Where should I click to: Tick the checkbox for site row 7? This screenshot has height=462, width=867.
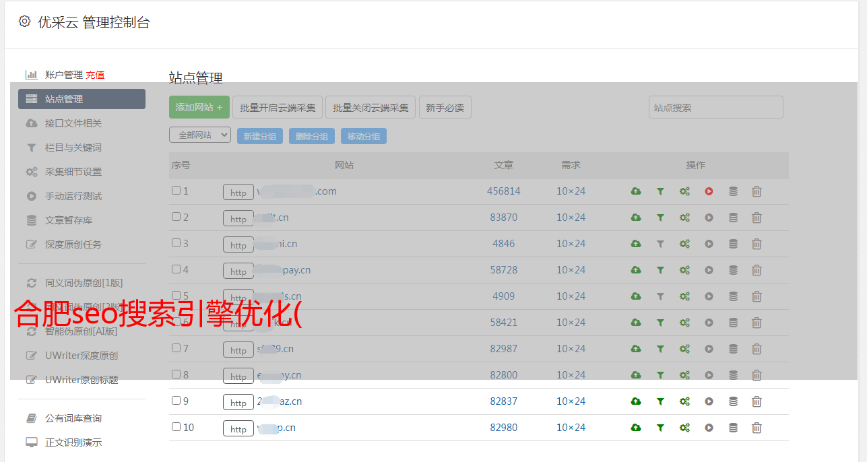[176, 348]
